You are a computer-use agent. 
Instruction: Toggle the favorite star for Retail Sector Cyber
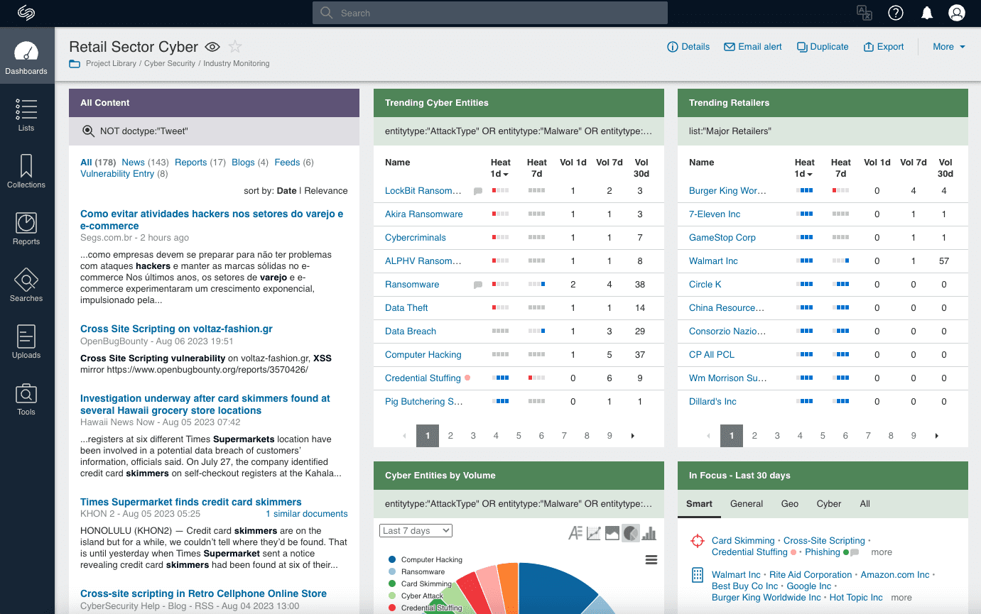tap(235, 47)
